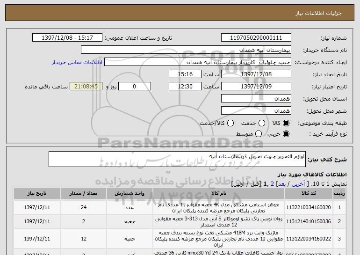Click product code 1132210034160020
The width and height of the screenshot is (360, 255).
(309, 207)
